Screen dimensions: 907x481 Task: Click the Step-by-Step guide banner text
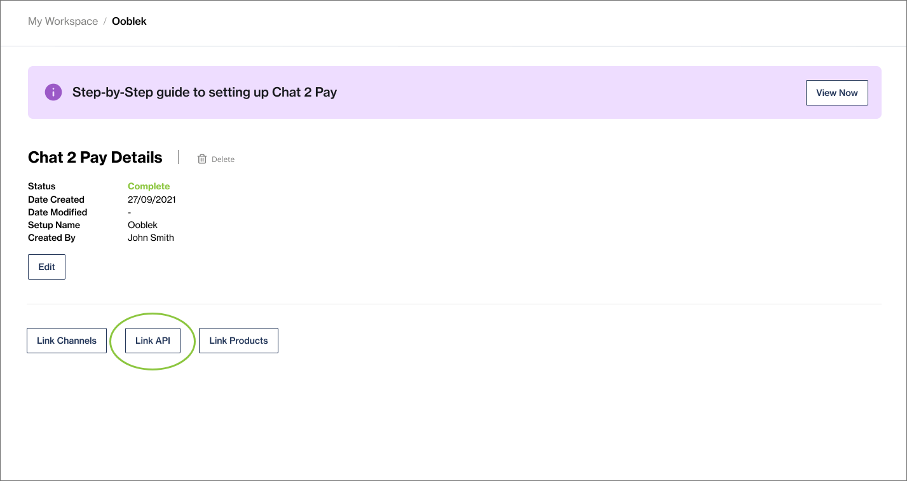(x=205, y=92)
